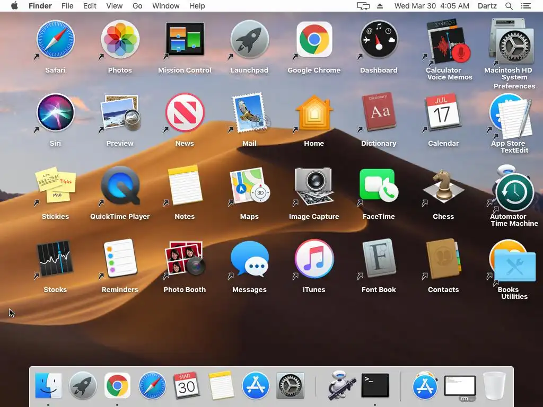Open the Finder menu

click(40, 6)
